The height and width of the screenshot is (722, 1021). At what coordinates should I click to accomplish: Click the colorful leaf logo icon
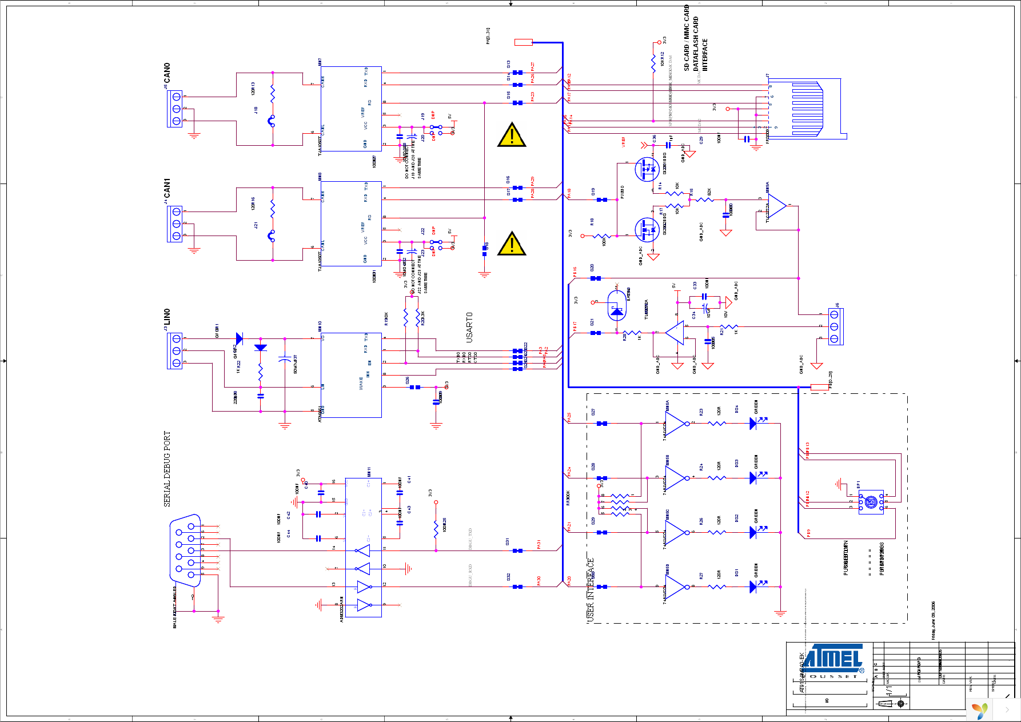pos(979,711)
